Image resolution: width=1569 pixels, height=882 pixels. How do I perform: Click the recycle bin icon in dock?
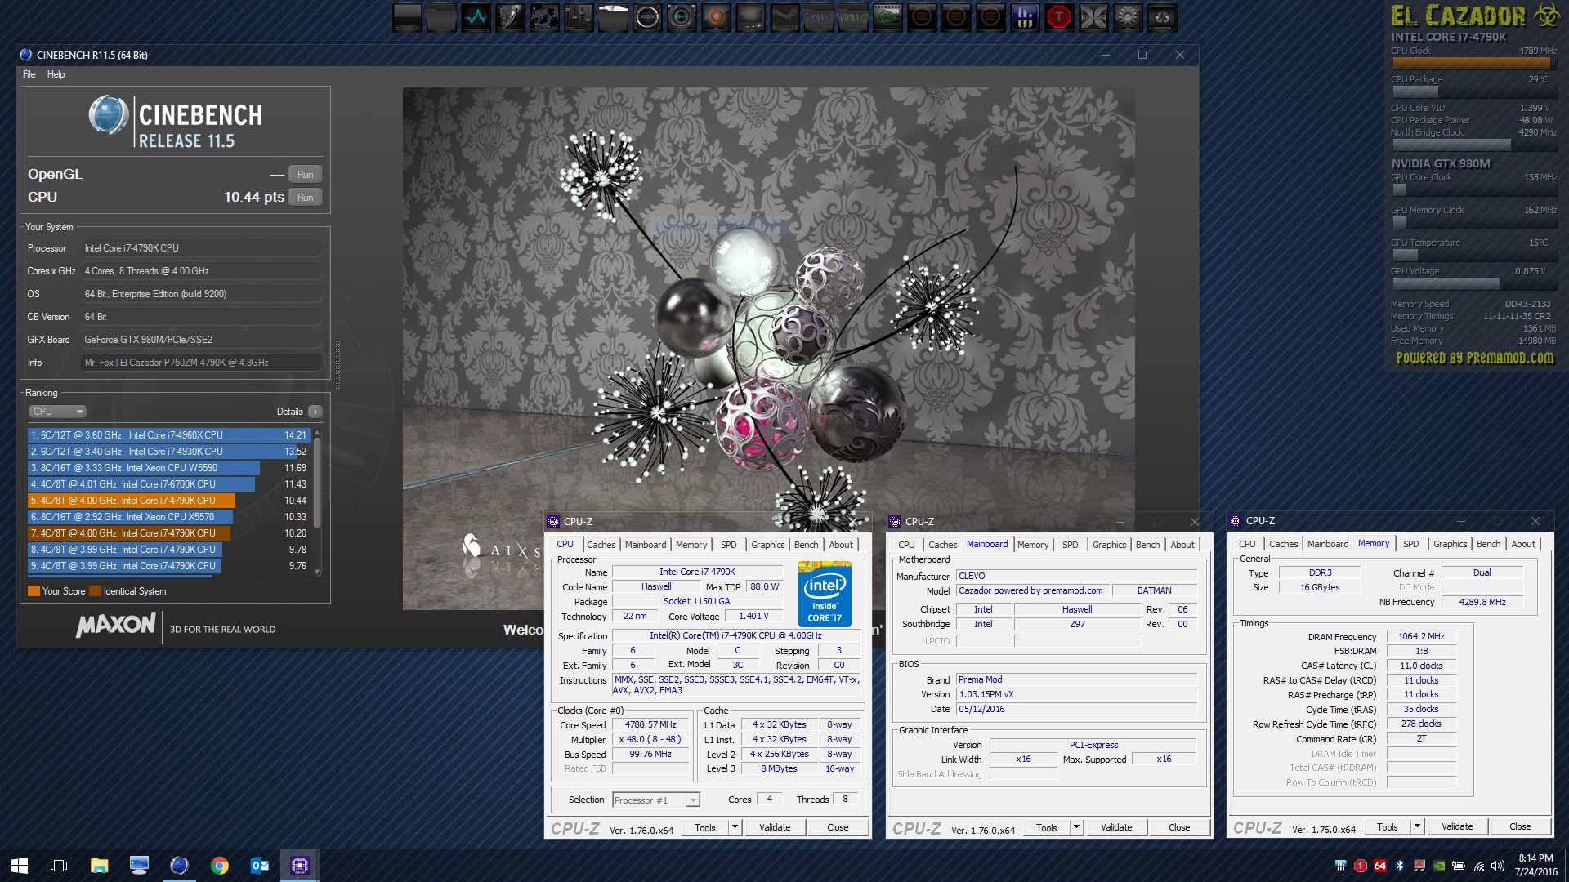coord(1162,17)
